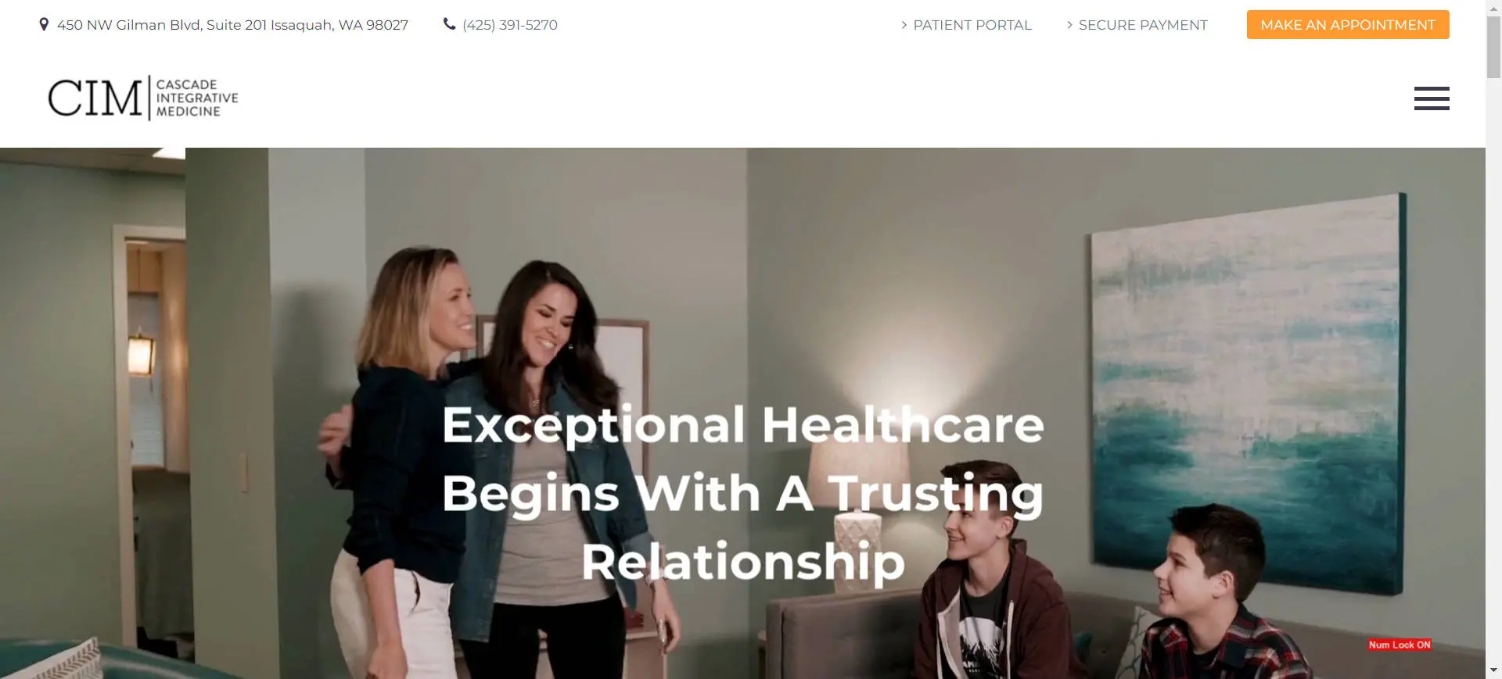Open the Patient Portal link
1502x679 pixels.
click(972, 25)
